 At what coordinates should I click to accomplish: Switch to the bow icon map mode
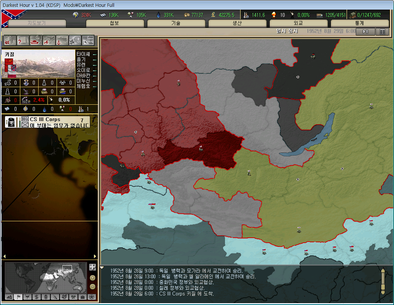55,297
